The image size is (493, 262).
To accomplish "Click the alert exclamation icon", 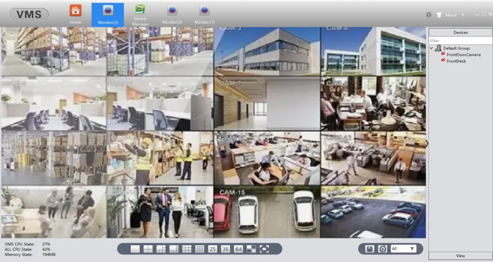I will (428, 15).
